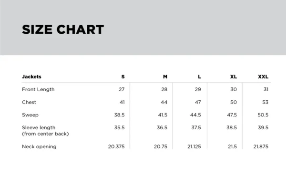
Task: Select the Neck opening row label
Action: (39, 146)
